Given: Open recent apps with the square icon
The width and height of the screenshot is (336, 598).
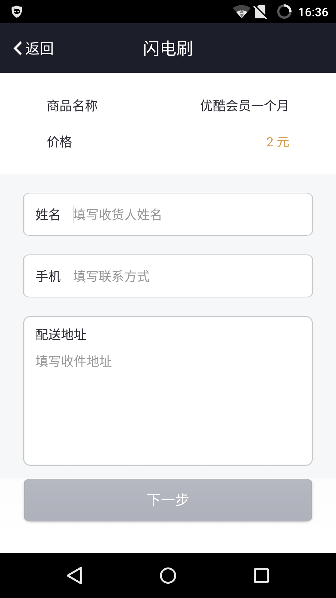Looking at the screenshot, I should coord(261,575).
